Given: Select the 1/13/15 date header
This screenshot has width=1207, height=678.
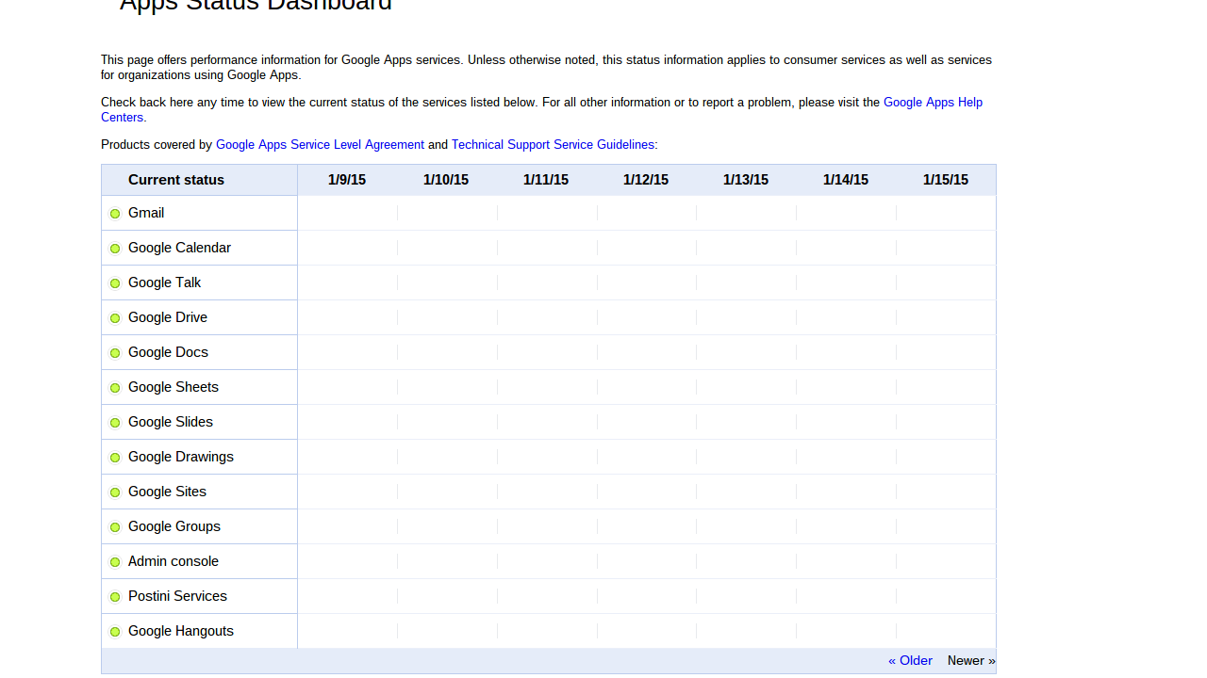Looking at the screenshot, I should coord(746,180).
